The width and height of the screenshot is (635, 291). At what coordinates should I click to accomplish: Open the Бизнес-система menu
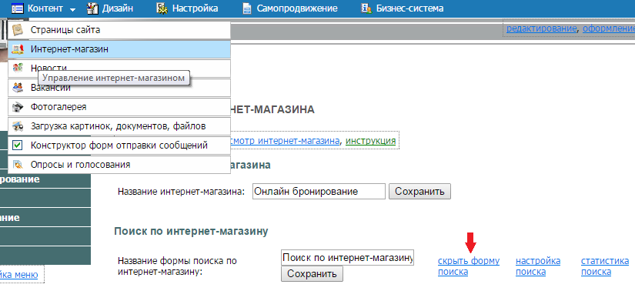tap(402, 8)
